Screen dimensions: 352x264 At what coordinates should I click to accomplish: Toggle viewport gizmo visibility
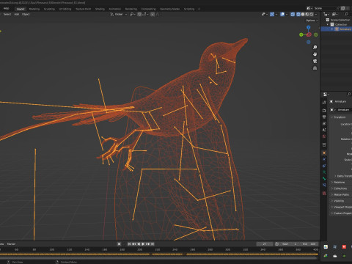(272, 15)
